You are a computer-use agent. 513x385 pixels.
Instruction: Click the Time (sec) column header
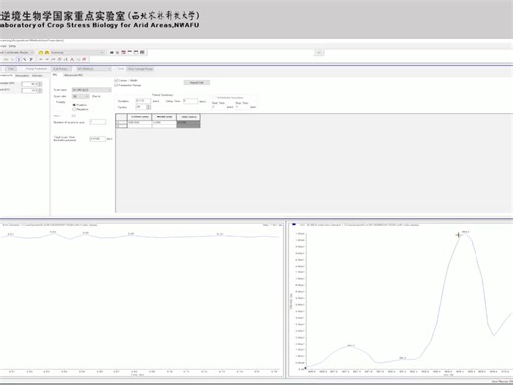click(188, 116)
